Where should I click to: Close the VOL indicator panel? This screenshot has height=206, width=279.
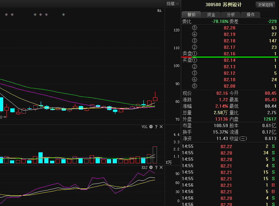tap(161, 127)
